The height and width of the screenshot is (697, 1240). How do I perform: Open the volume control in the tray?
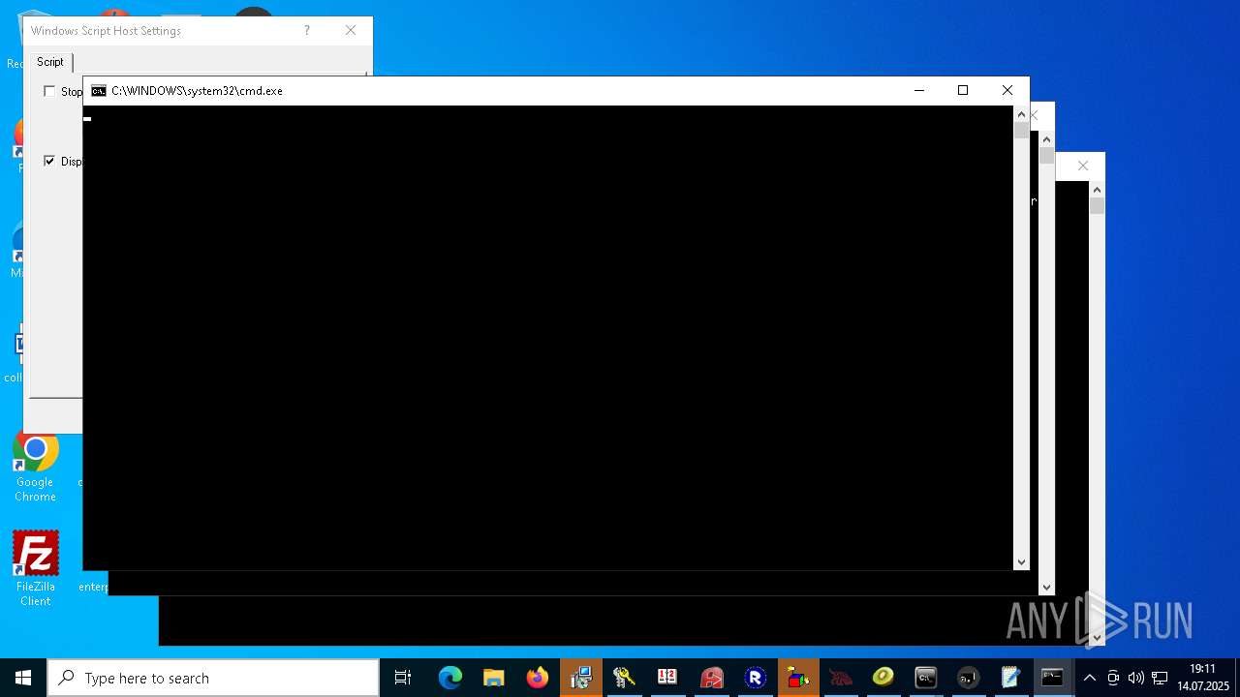[x=1136, y=678]
